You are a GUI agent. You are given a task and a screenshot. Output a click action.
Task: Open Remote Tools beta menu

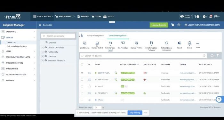110,46
